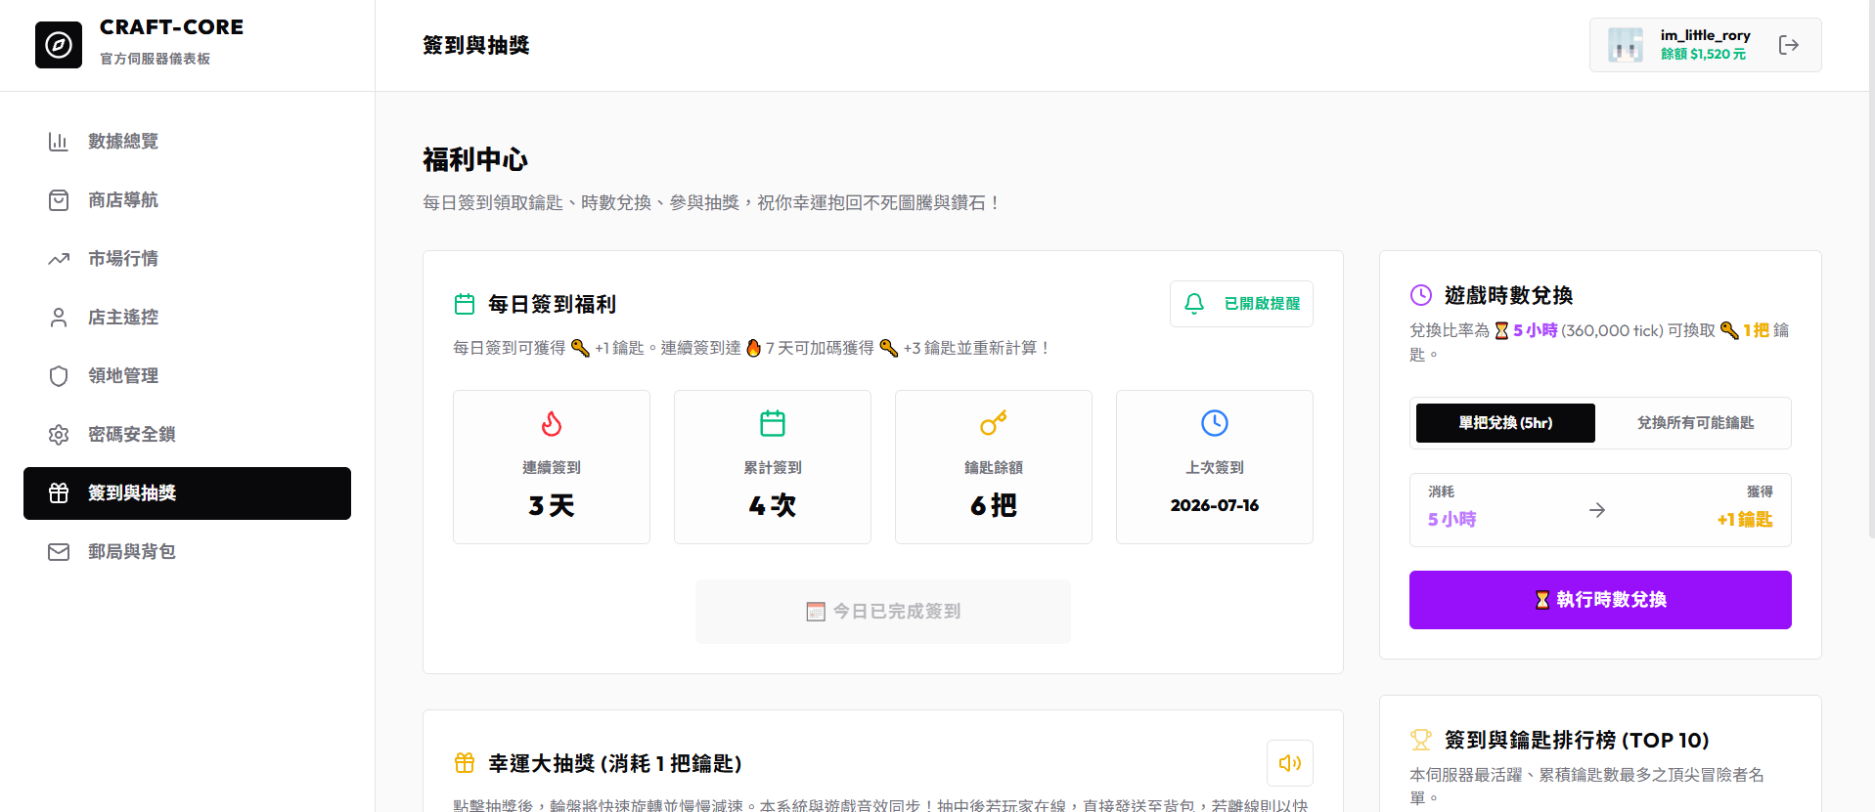Click the 執行時數兌換 purple button
Viewport: 1875px width, 812px height.
point(1600,600)
